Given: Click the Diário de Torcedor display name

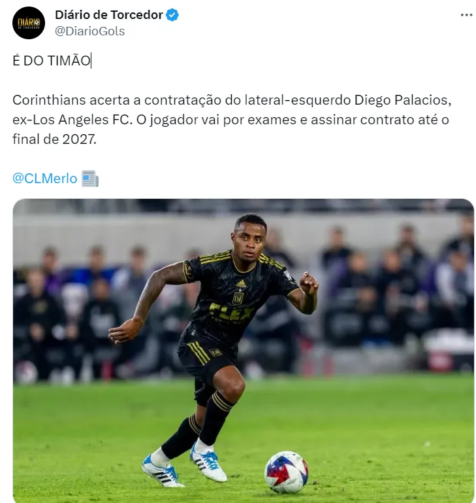Looking at the screenshot, I should tap(109, 15).
